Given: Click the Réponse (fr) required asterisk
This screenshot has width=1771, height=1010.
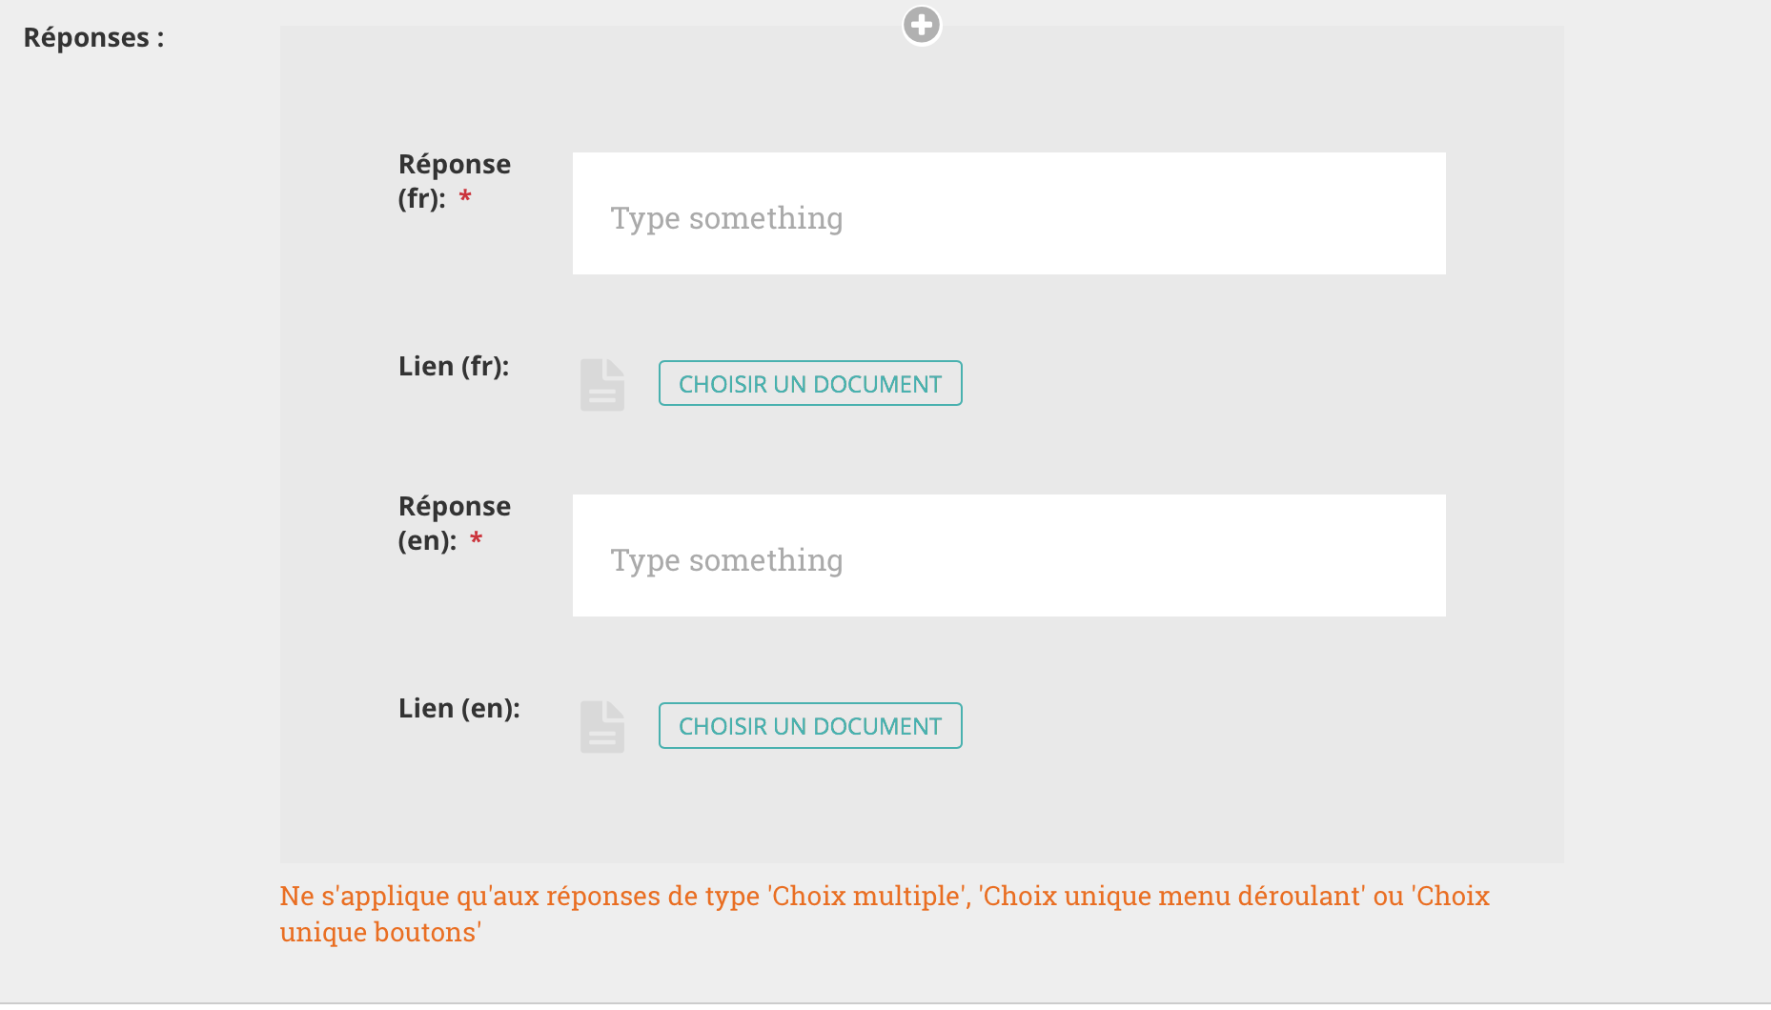Looking at the screenshot, I should click(x=466, y=197).
